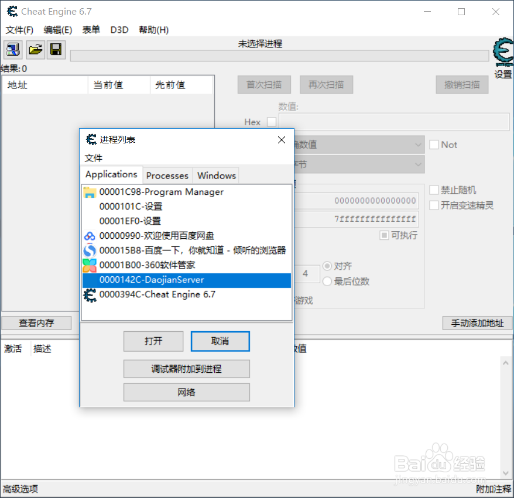Click the 首次扫描 button
514x498 pixels.
coord(264,85)
